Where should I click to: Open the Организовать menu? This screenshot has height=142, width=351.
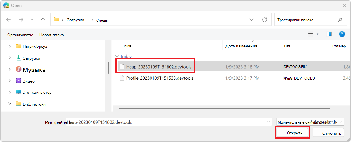[x=20, y=35]
